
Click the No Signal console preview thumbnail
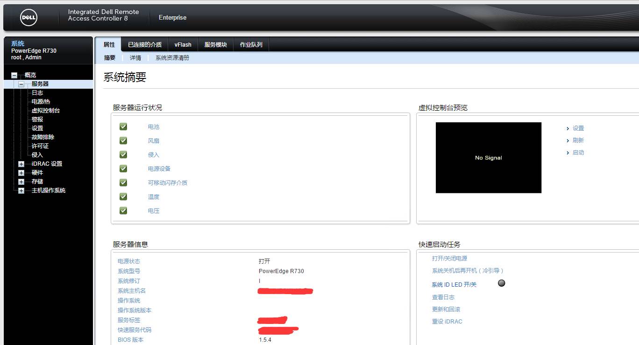click(x=489, y=158)
